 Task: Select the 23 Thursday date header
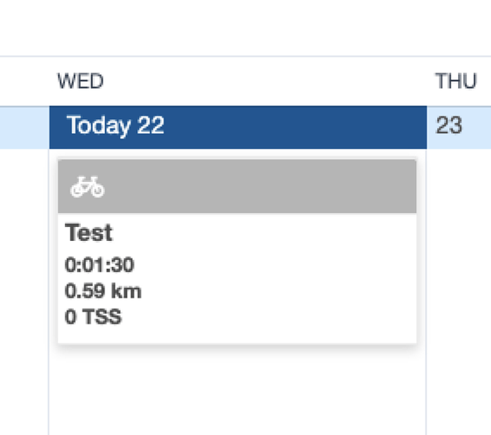[459, 127]
